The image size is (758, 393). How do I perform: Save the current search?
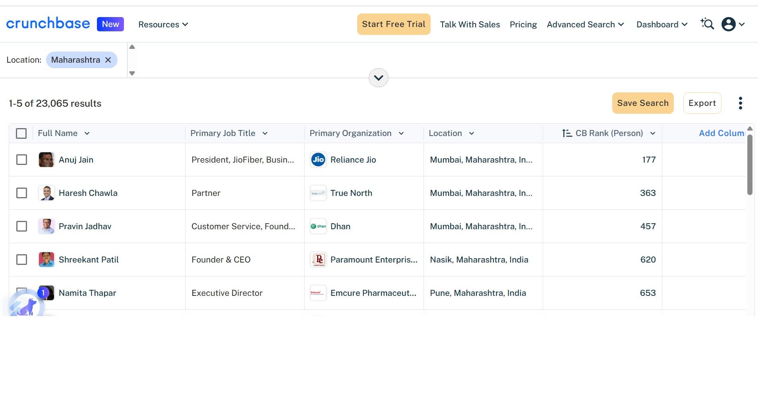(x=643, y=103)
